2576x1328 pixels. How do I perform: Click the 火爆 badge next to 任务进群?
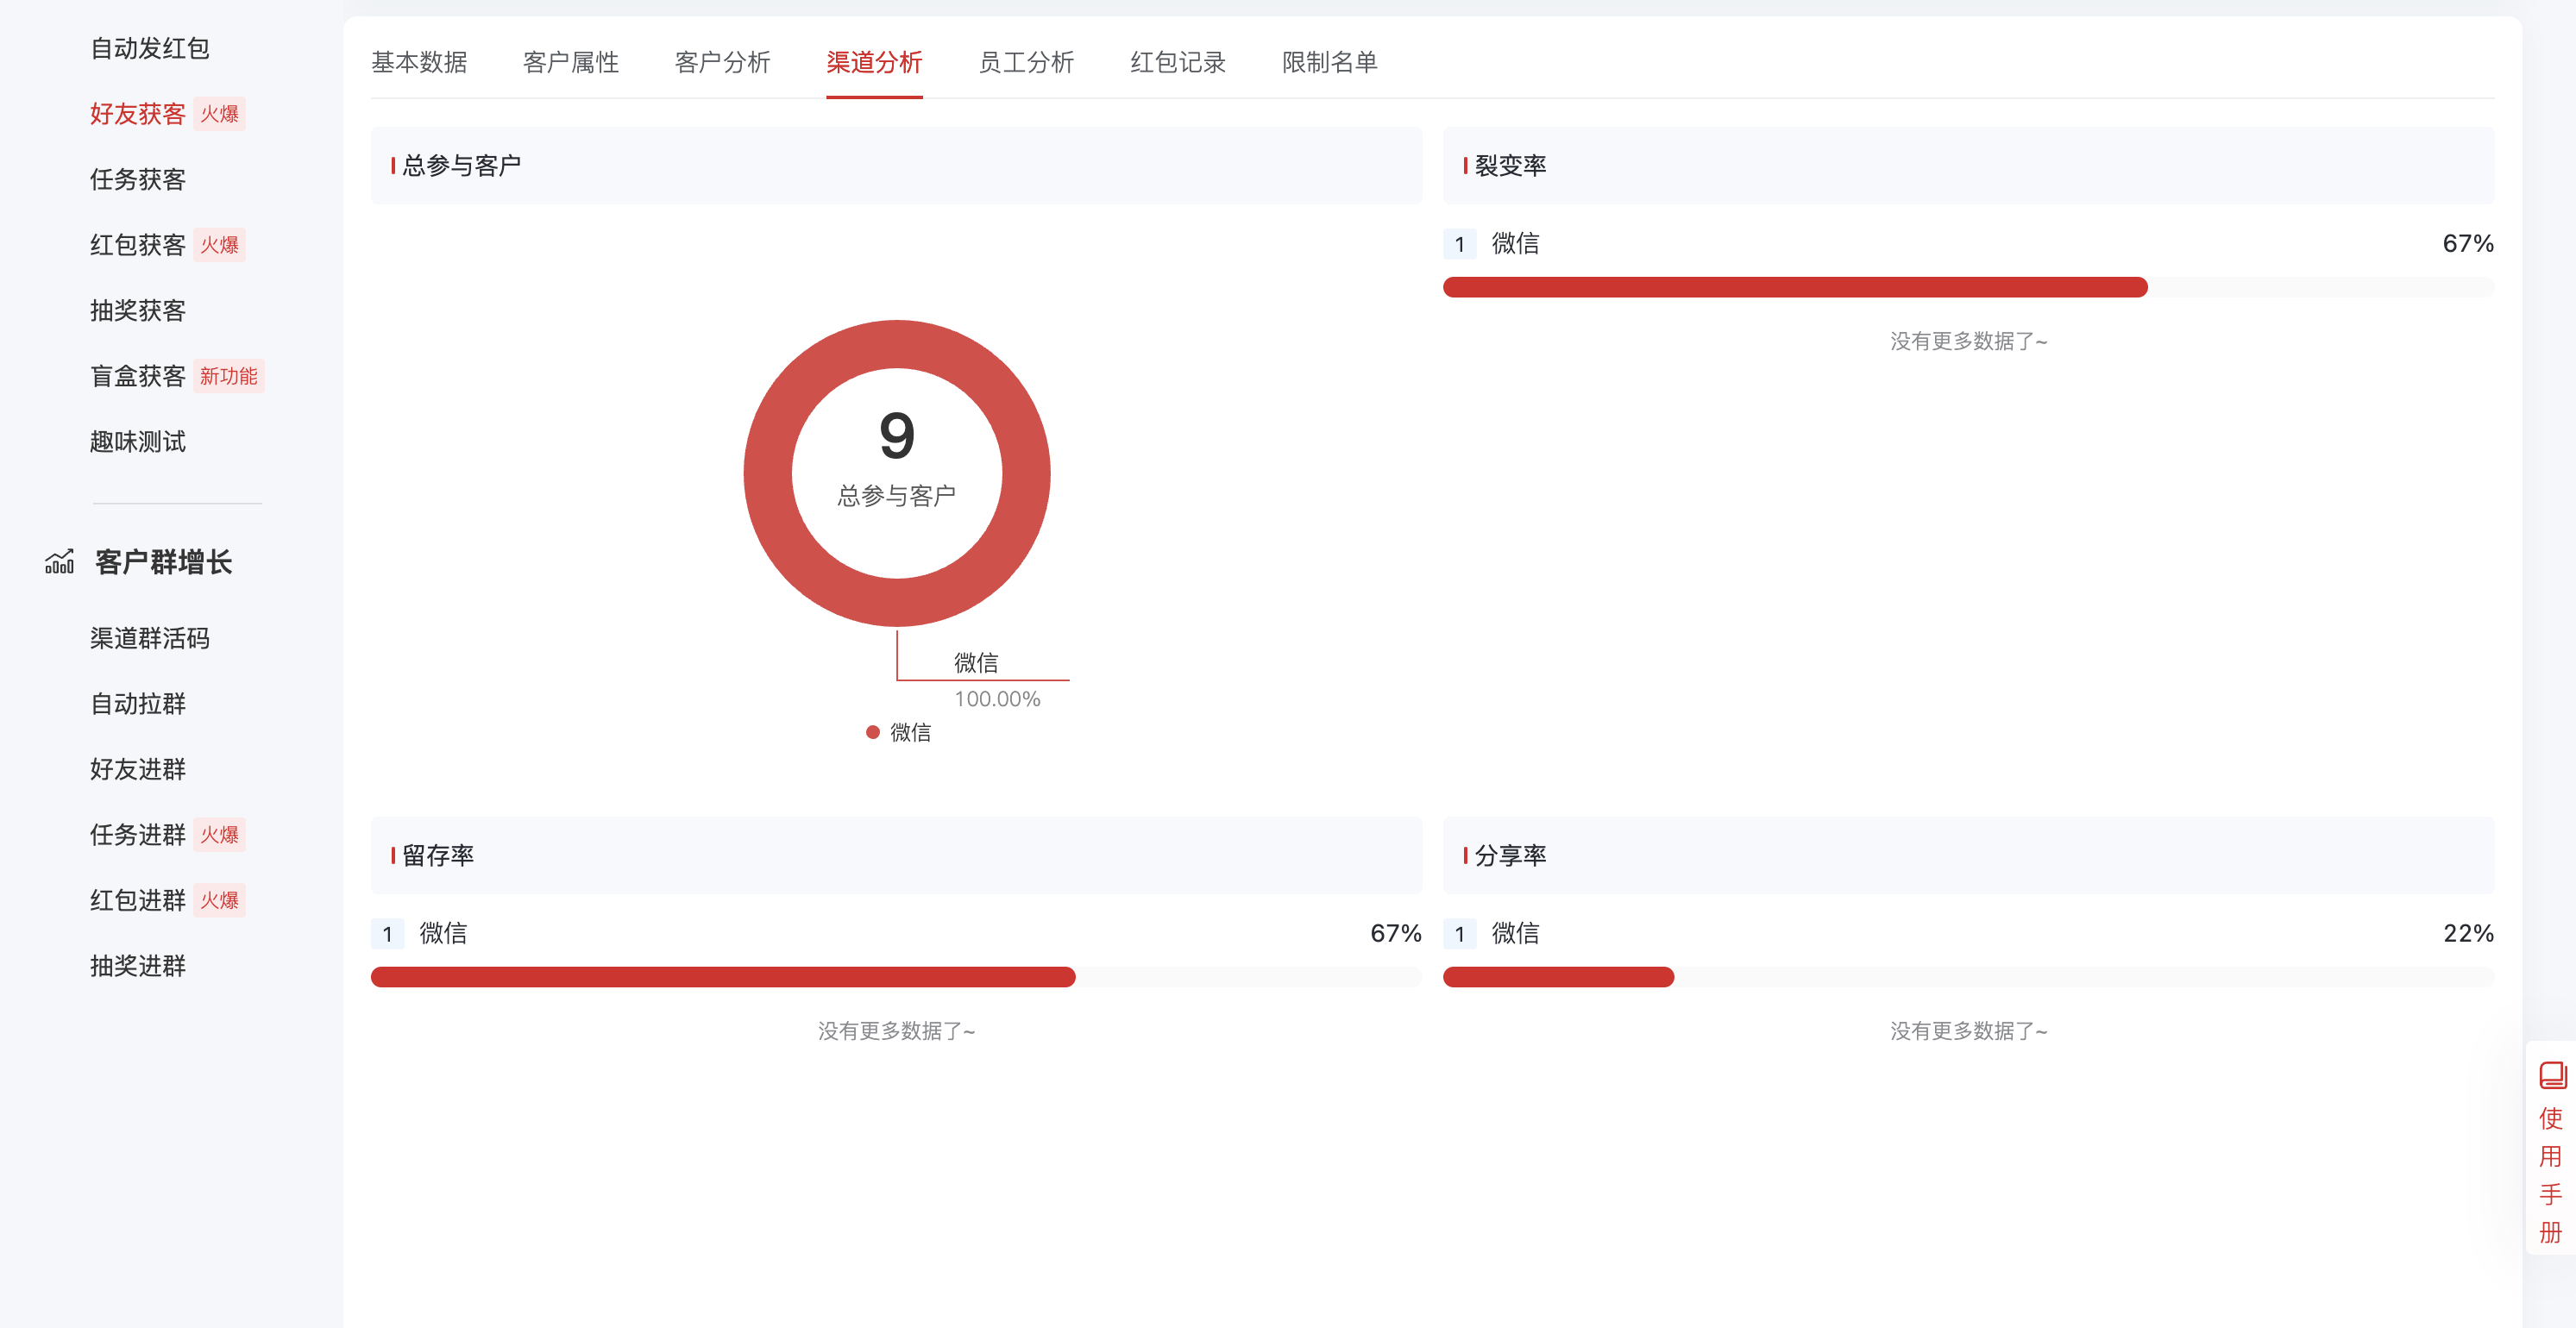(x=219, y=835)
